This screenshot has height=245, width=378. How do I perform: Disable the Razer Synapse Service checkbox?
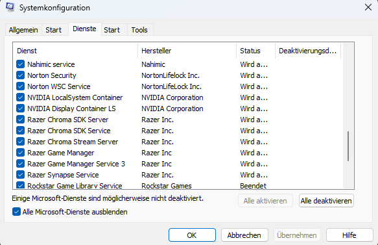(x=21, y=175)
